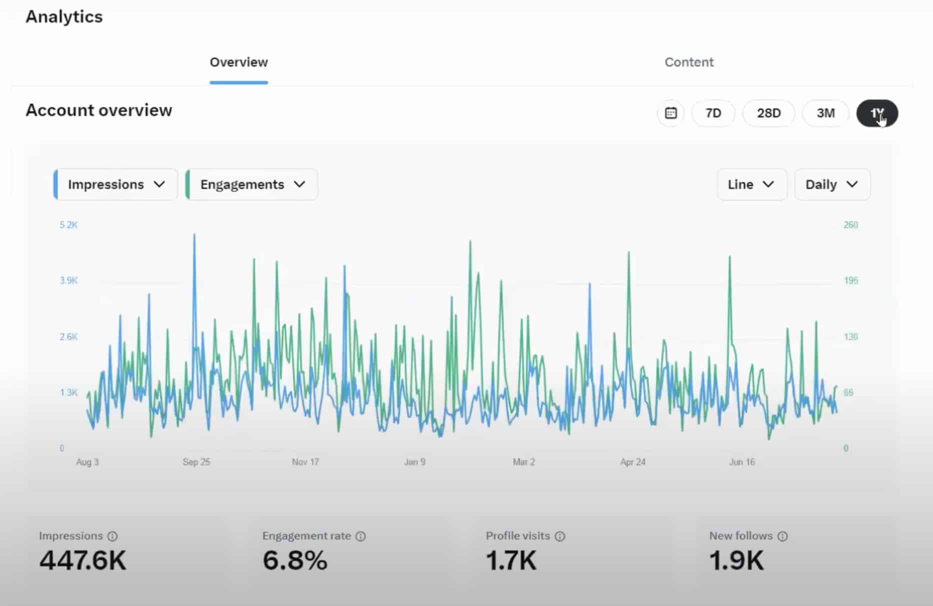Viewport: 933px width, 606px height.
Task: Click the Impressions info icon
Action: tap(112, 535)
